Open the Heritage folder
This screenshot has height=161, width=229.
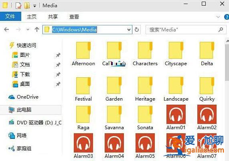145,89
